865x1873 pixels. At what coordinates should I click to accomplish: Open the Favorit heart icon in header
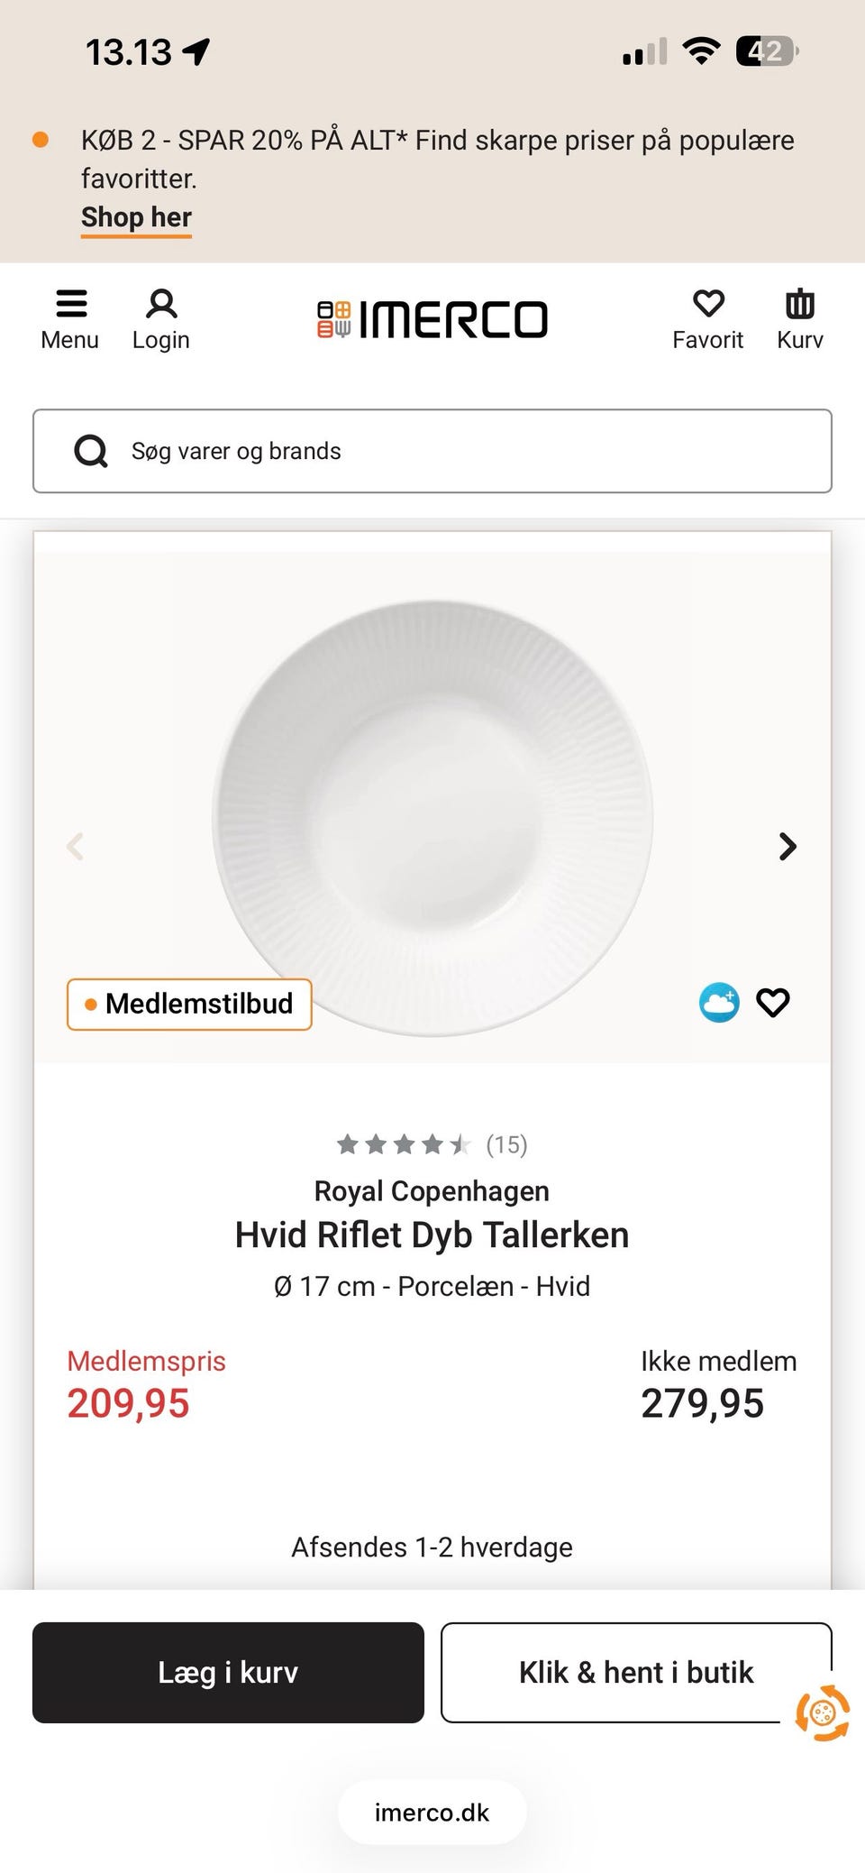708,305
